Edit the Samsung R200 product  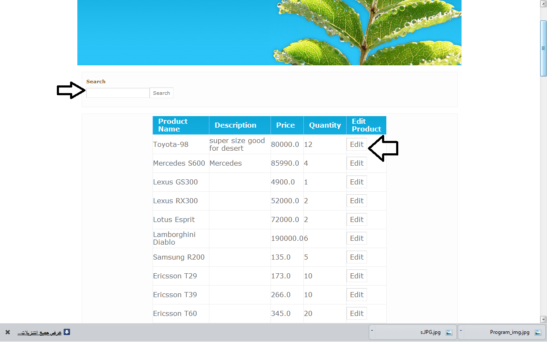tap(357, 257)
